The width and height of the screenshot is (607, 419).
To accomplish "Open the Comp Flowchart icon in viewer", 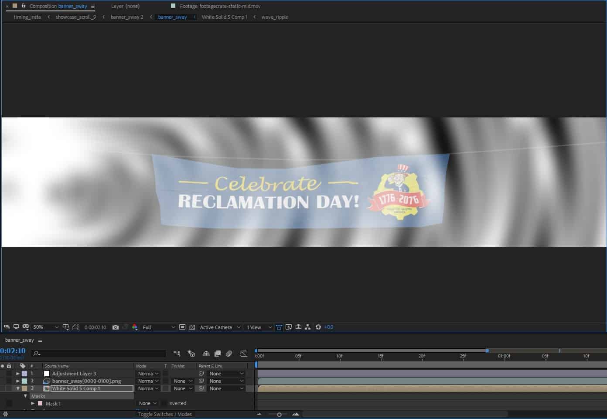I will pos(308,327).
